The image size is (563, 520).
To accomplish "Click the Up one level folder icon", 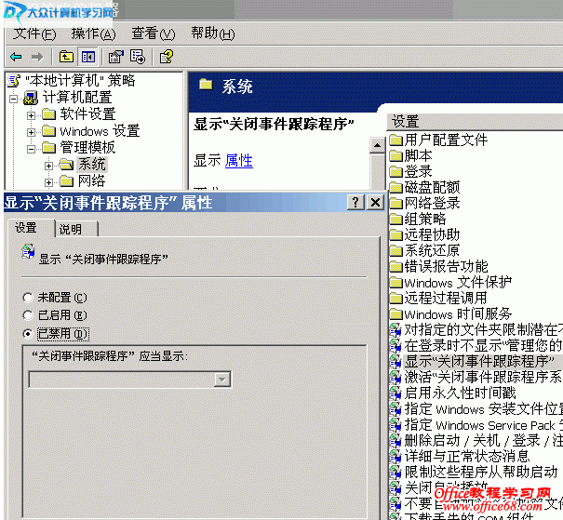I will click(66, 57).
